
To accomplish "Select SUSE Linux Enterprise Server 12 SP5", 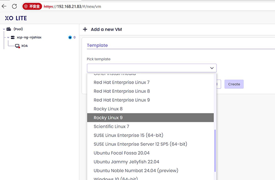I will pyautogui.click(x=150, y=144).
